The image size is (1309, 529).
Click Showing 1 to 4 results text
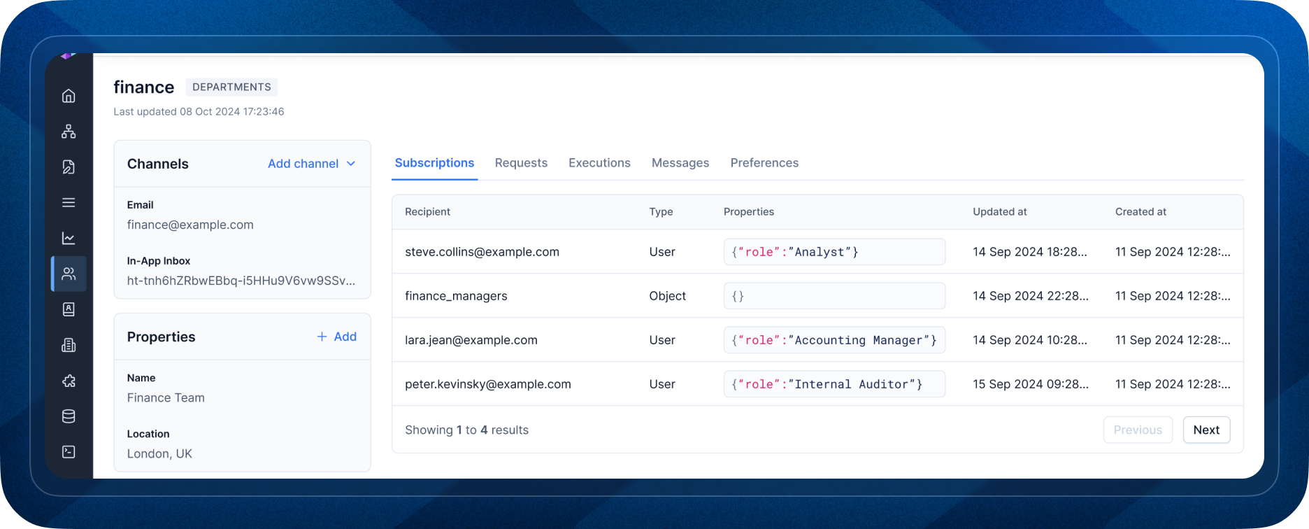(466, 430)
